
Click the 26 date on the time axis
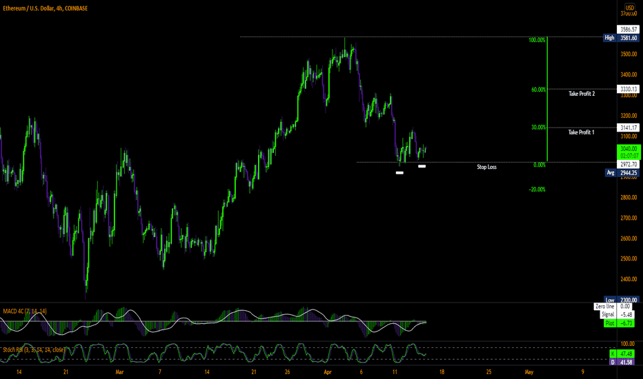(288, 372)
